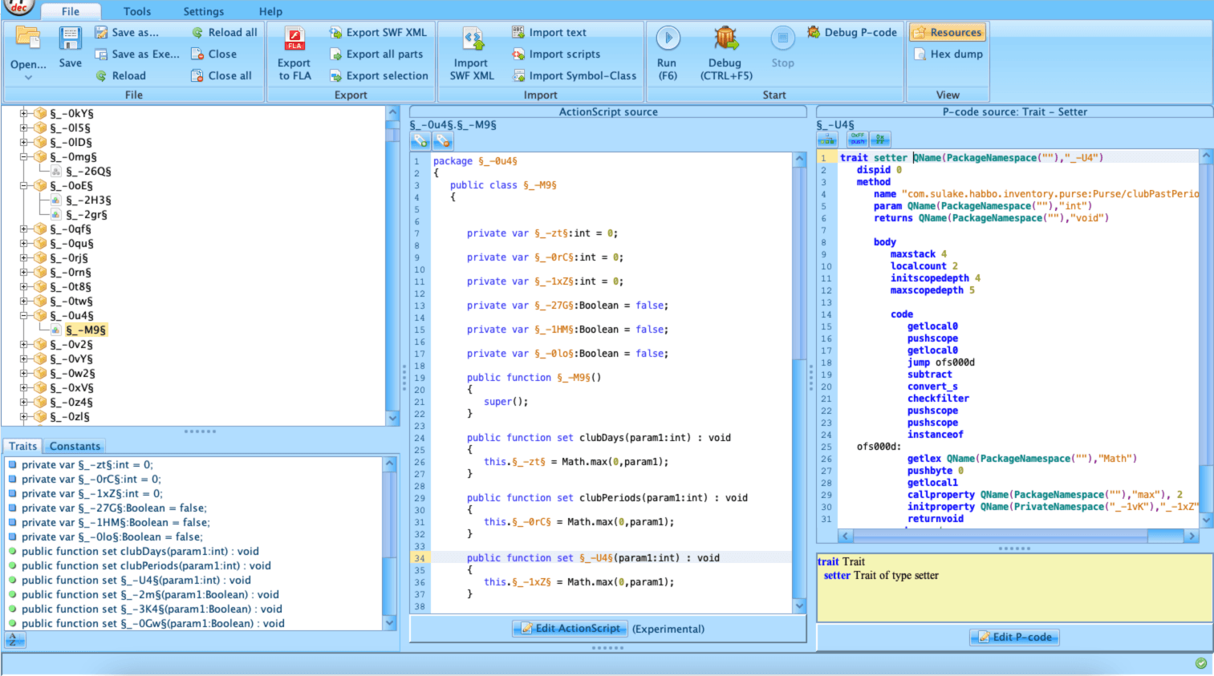Select class §_-26Q§ in tree
Image resolution: width=1214 pixels, height=676 pixels.
[88, 172]
